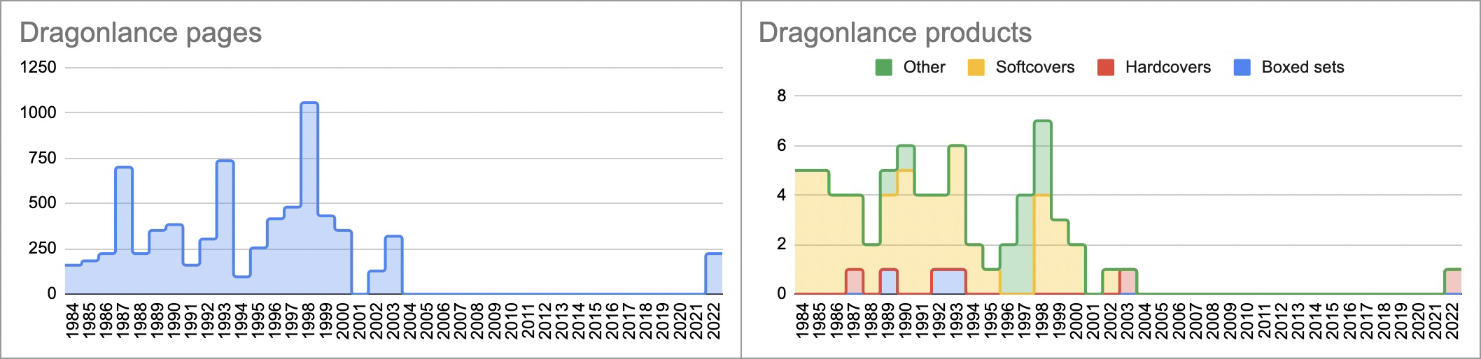Click the 'Other' legend label
The height and width of the screenshot is (359, 1481).
(x=924, y=67)
